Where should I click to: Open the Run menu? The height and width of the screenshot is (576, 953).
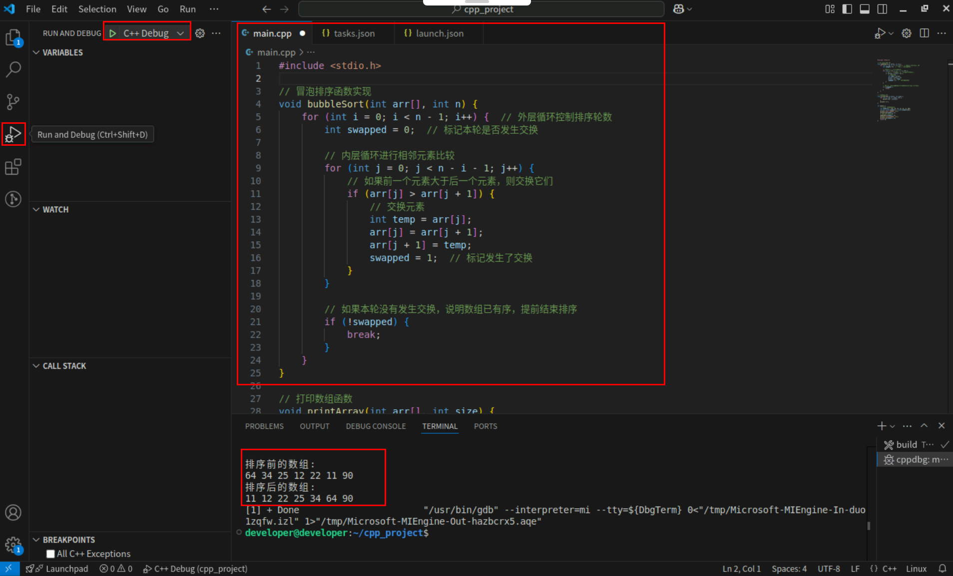188,9
